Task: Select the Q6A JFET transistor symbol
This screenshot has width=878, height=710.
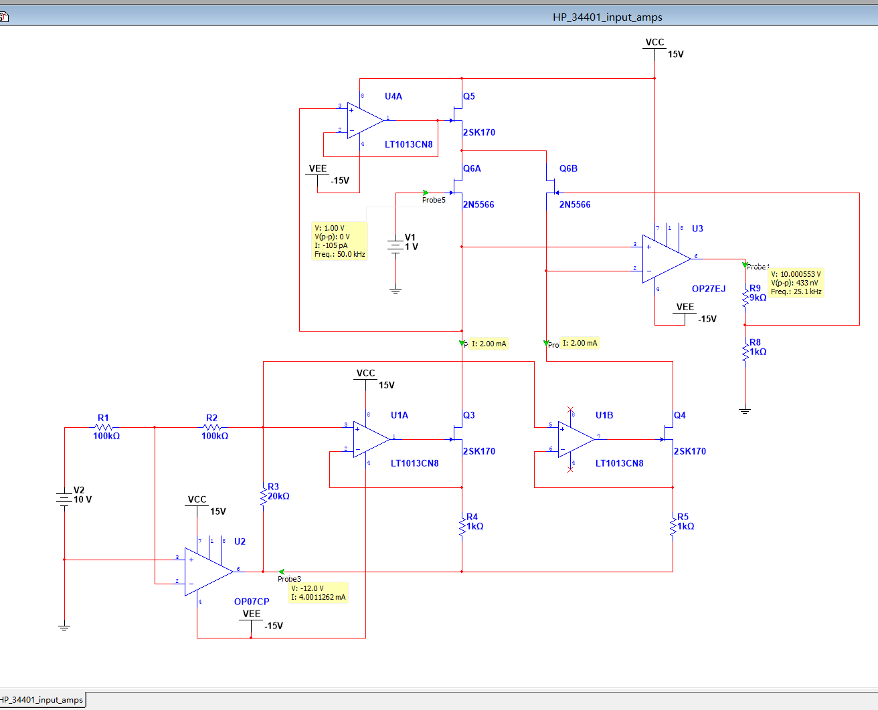Action: [x=457, y=186]
